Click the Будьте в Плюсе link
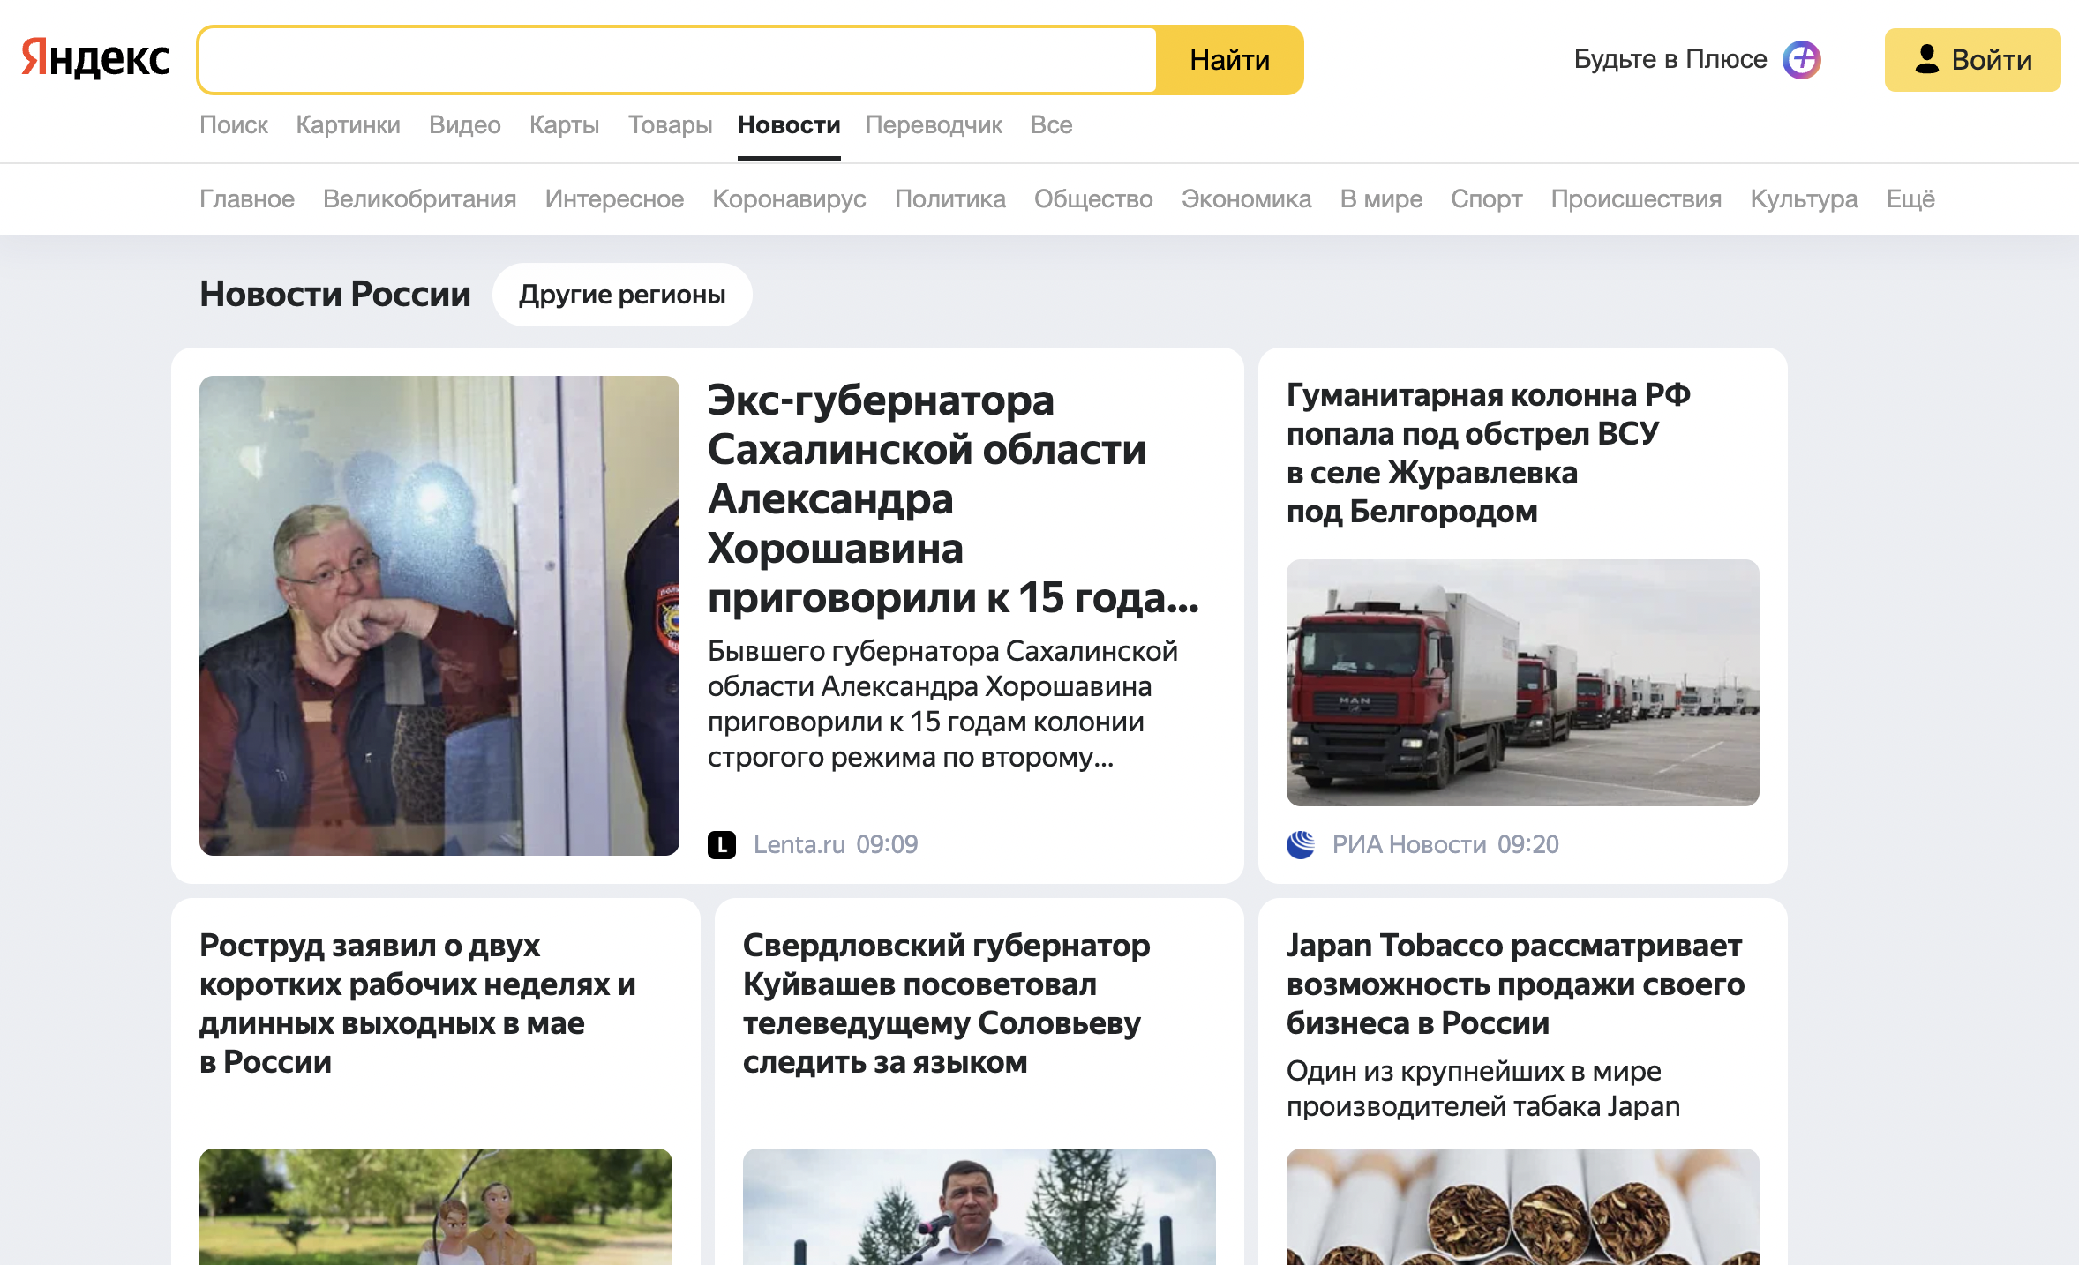The height and width of the screenshot is (1265, 2079). pos(1670,60)
